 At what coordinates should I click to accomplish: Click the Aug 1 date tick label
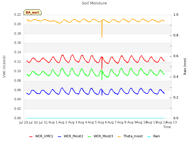tap(53, 122)
